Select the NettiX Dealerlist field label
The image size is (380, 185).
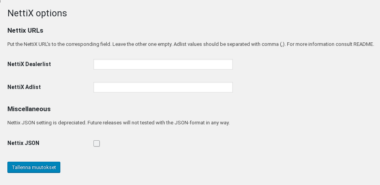[29, 65]
